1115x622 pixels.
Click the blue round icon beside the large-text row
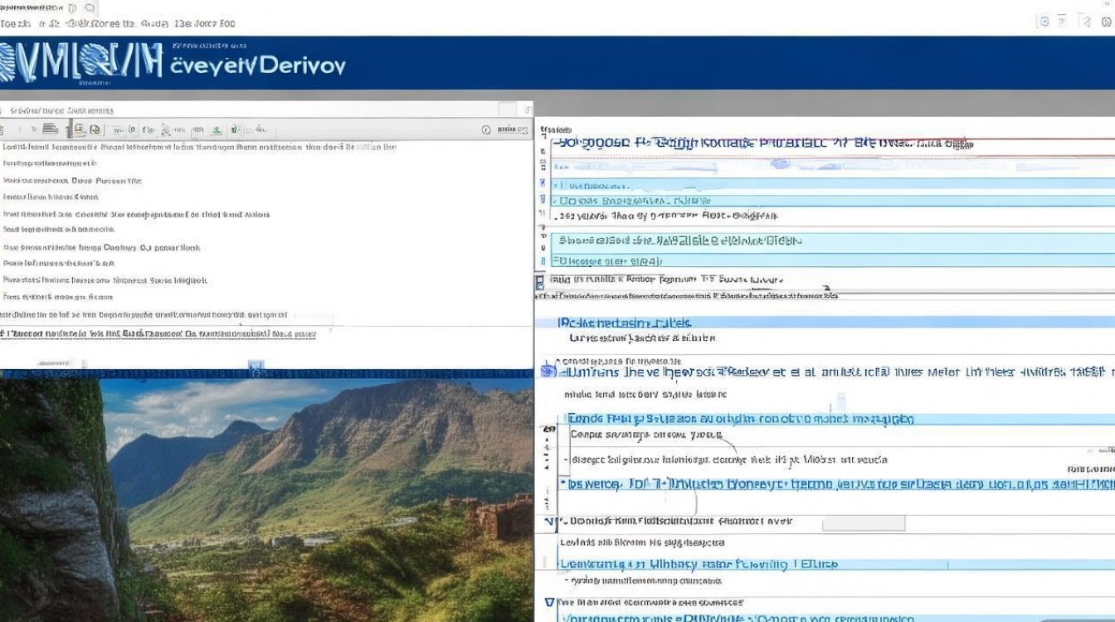tap(548, 372)
